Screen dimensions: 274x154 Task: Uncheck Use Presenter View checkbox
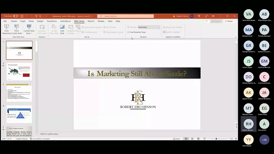[129, 32]
